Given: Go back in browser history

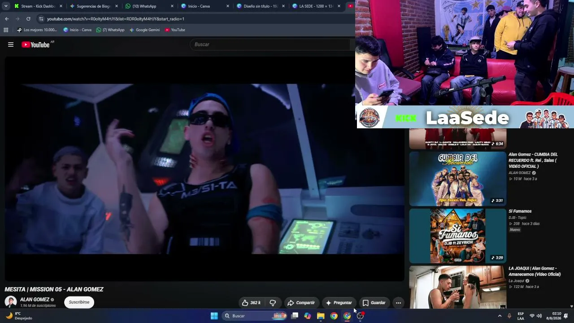Looking at the screenshot, I should pyautogui.click(x=7, y=19).
